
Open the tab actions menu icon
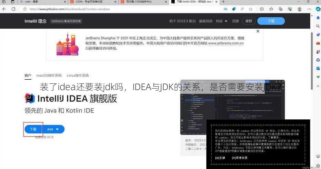(12, 2)
